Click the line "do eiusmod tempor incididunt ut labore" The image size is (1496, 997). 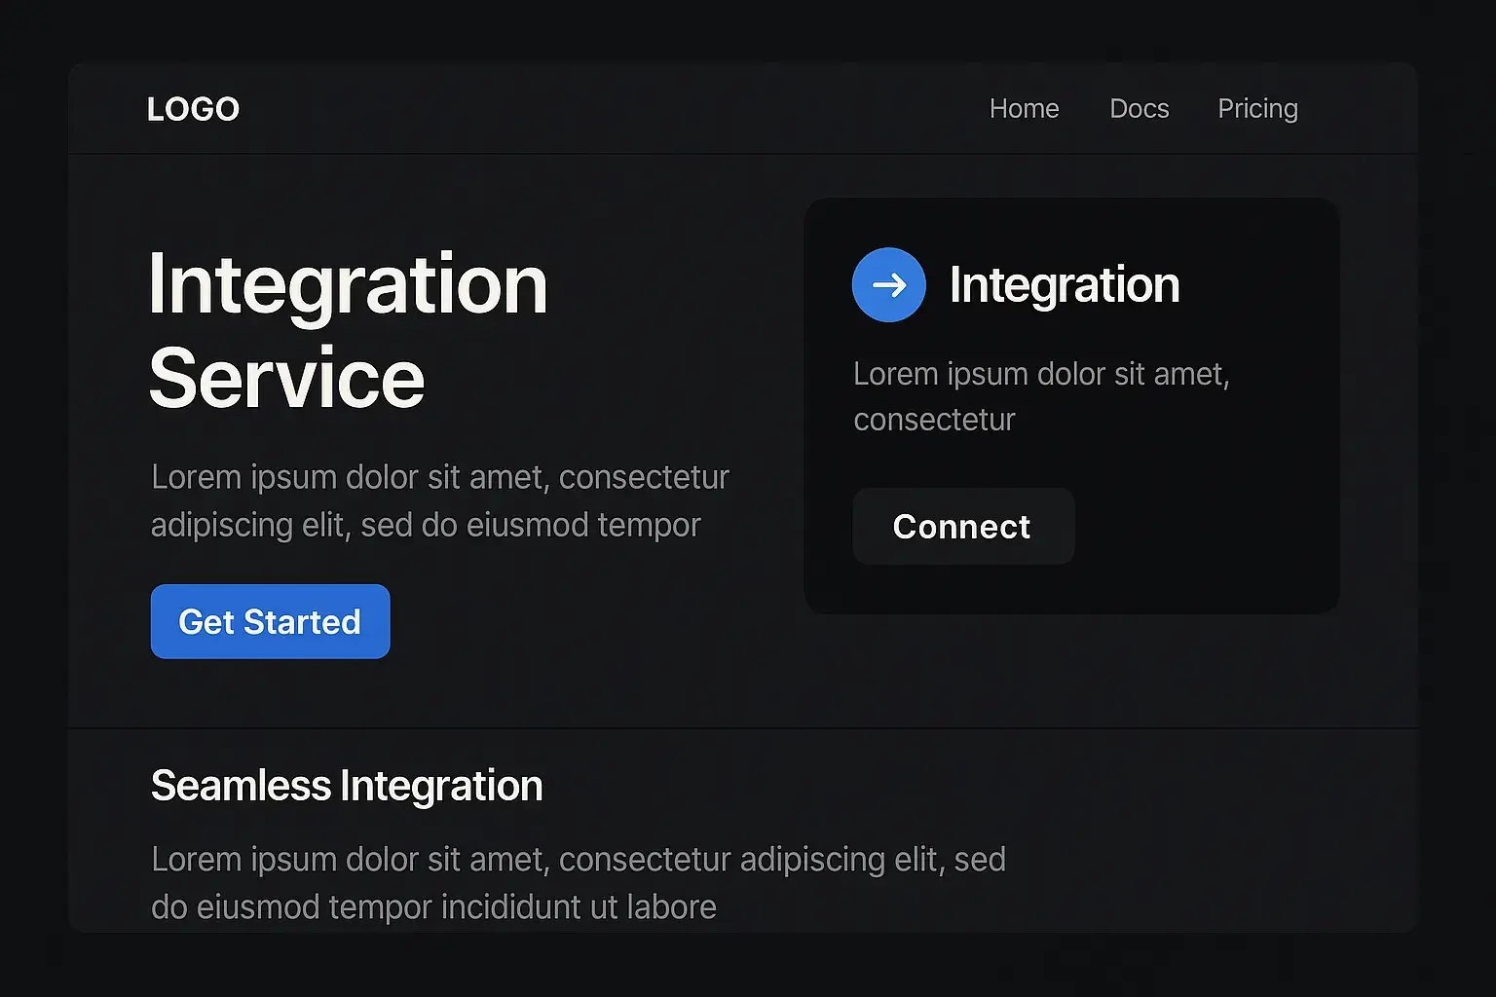pyautogui.click(x=433, y=907)
